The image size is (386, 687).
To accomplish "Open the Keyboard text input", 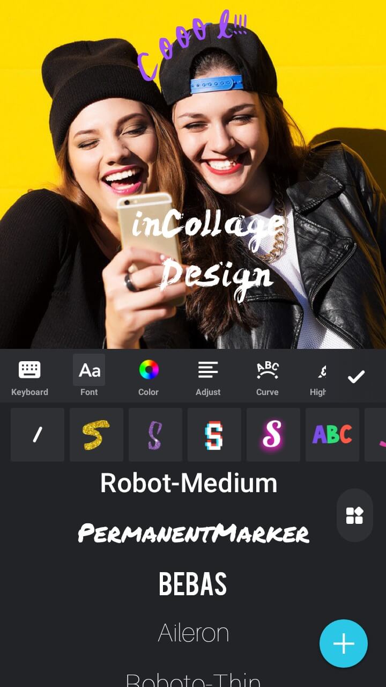I will pyautogui.click(x=29, y=377).
